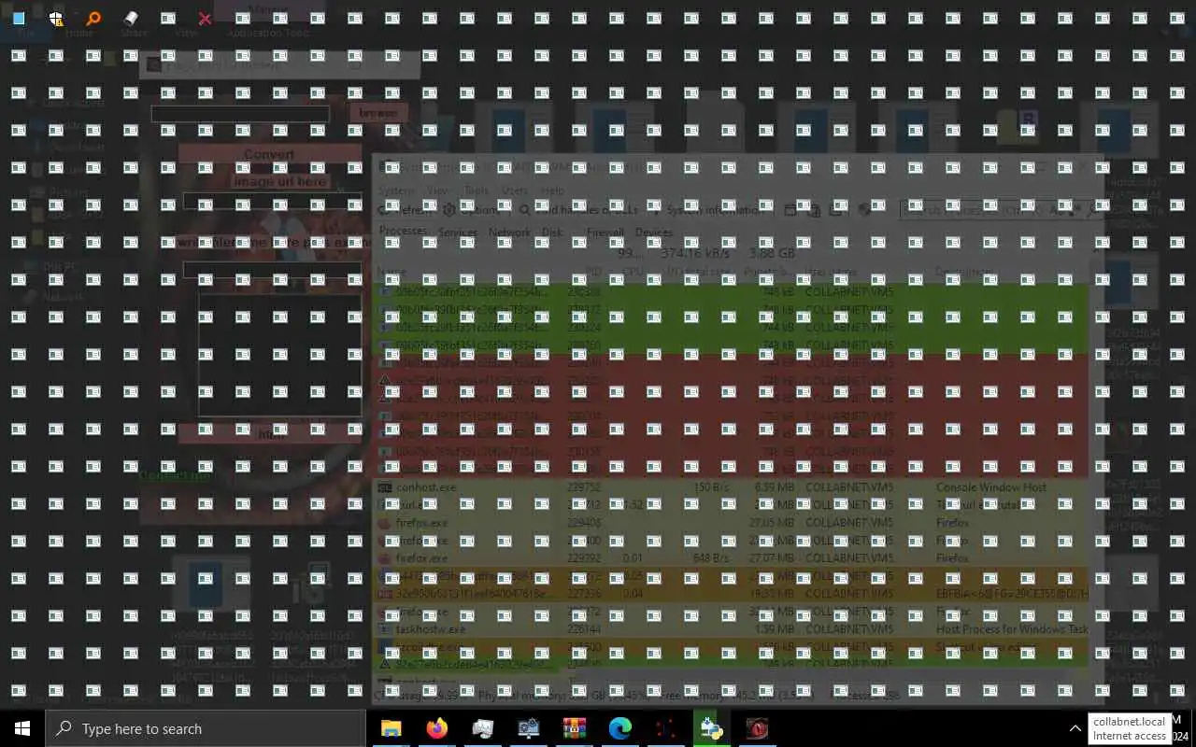
Task: Open Microsoft Edge from the taskbar
Action: tap(619, 728)
